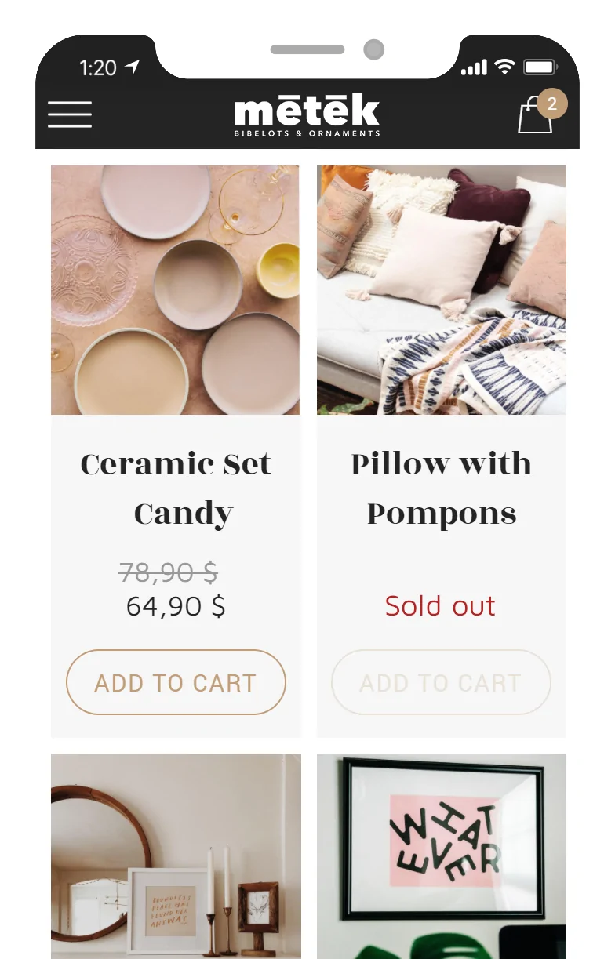Tap the 1:20 clock in status bar
The width and height of the screenshot is (615, 959).
[x=98, y=68]
